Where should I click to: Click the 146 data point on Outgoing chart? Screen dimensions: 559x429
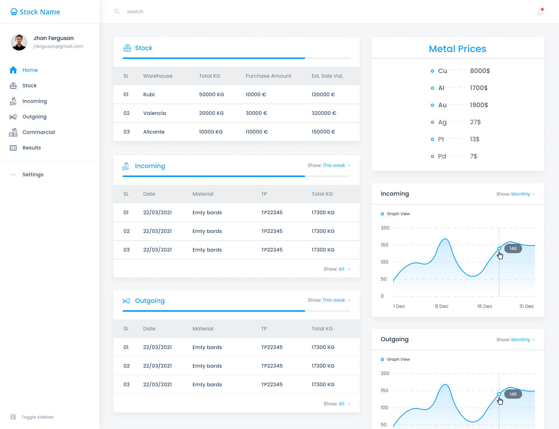(499, 394)
